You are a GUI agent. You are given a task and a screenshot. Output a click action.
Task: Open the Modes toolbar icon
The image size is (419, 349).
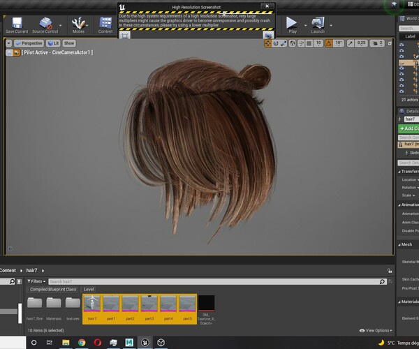78,25
